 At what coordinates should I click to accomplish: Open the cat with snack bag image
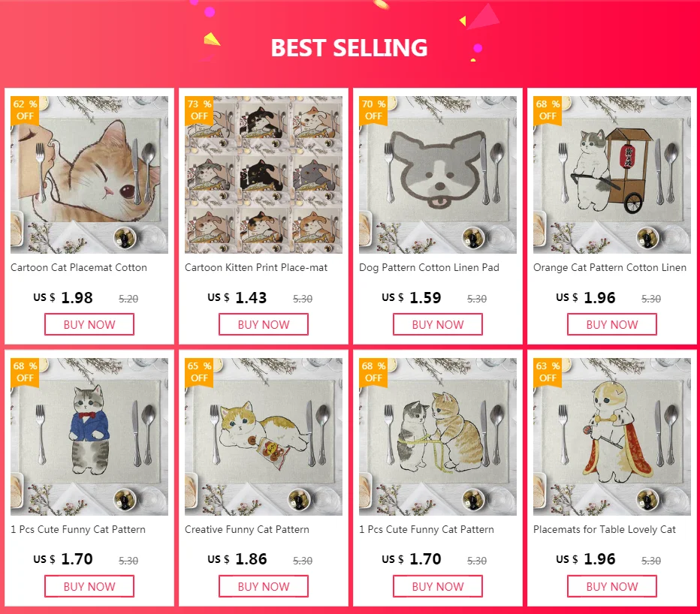(264, 437)
